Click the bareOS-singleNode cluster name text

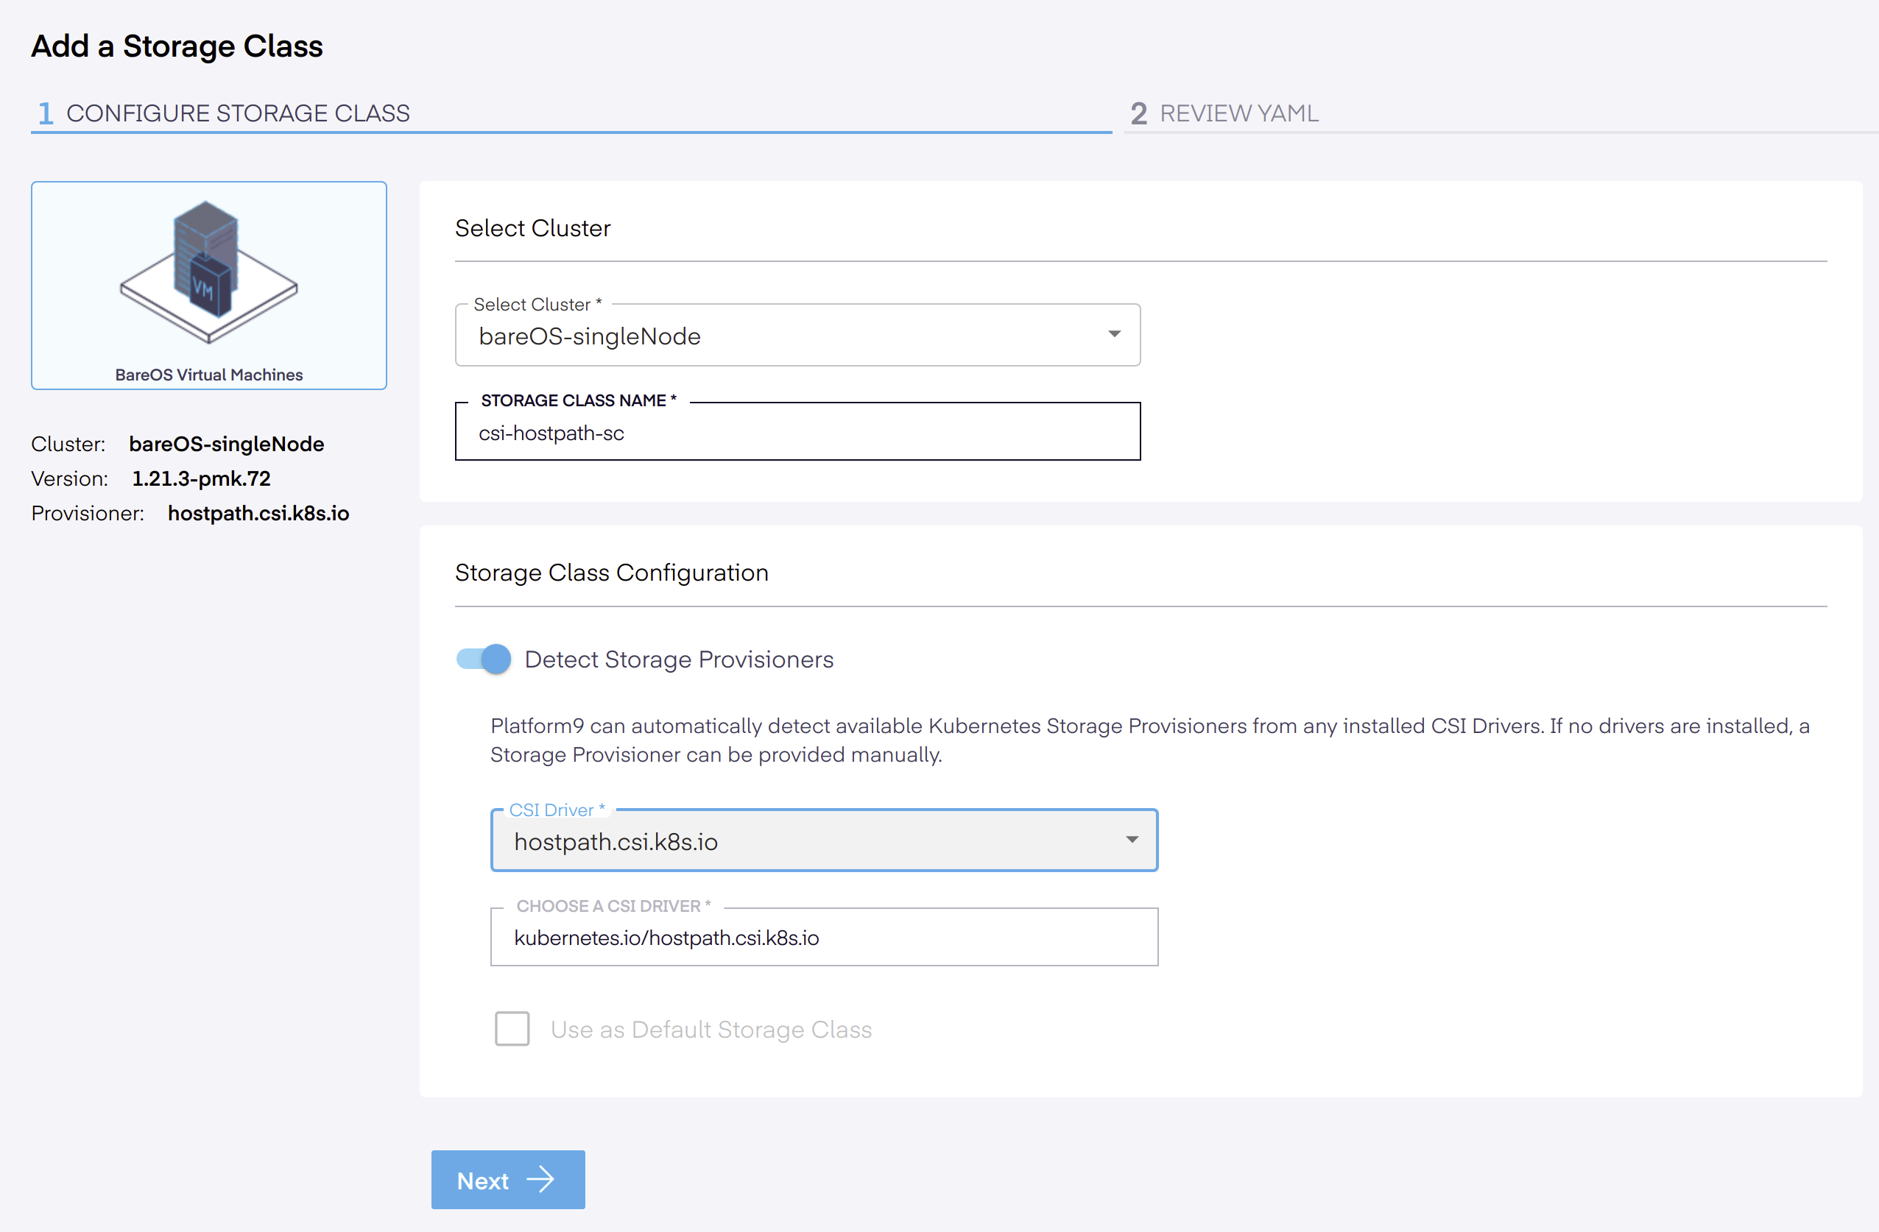tap(227, 445)
